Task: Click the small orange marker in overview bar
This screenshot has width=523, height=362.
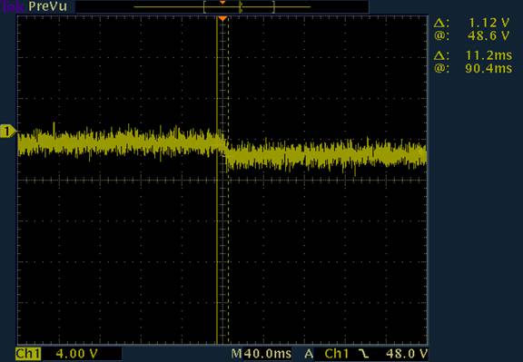Action: 222,3
